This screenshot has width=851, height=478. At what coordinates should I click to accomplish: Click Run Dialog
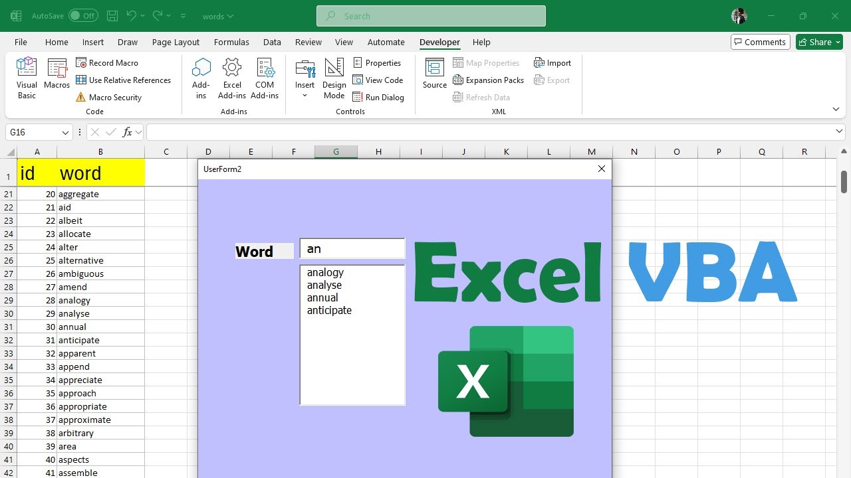click(x=378, y=97)
